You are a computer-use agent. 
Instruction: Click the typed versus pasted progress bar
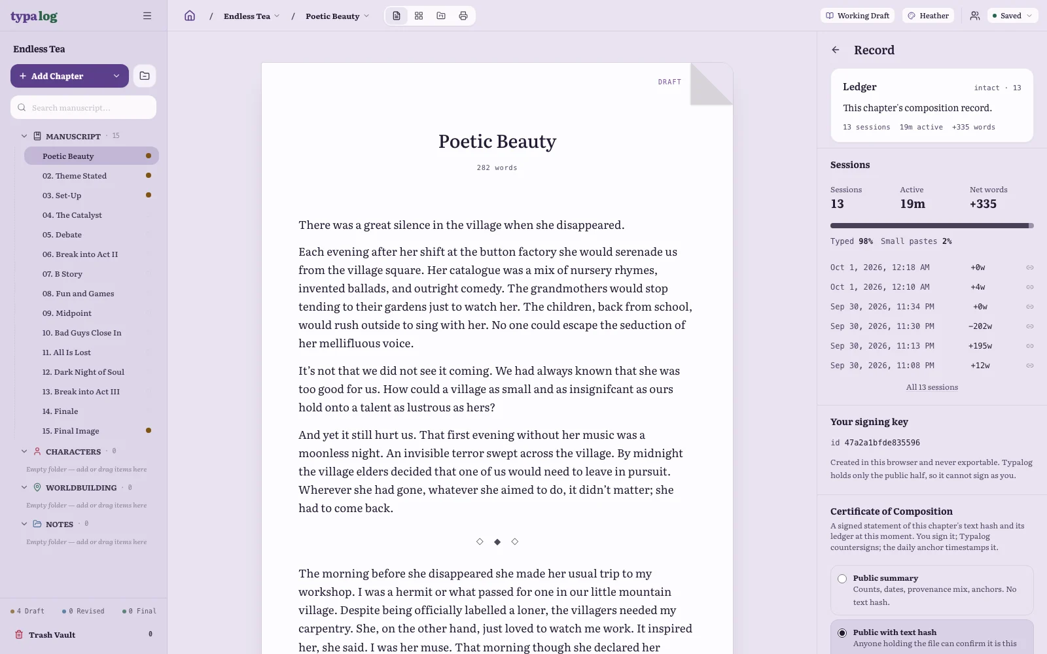click(x=932, y=226)
